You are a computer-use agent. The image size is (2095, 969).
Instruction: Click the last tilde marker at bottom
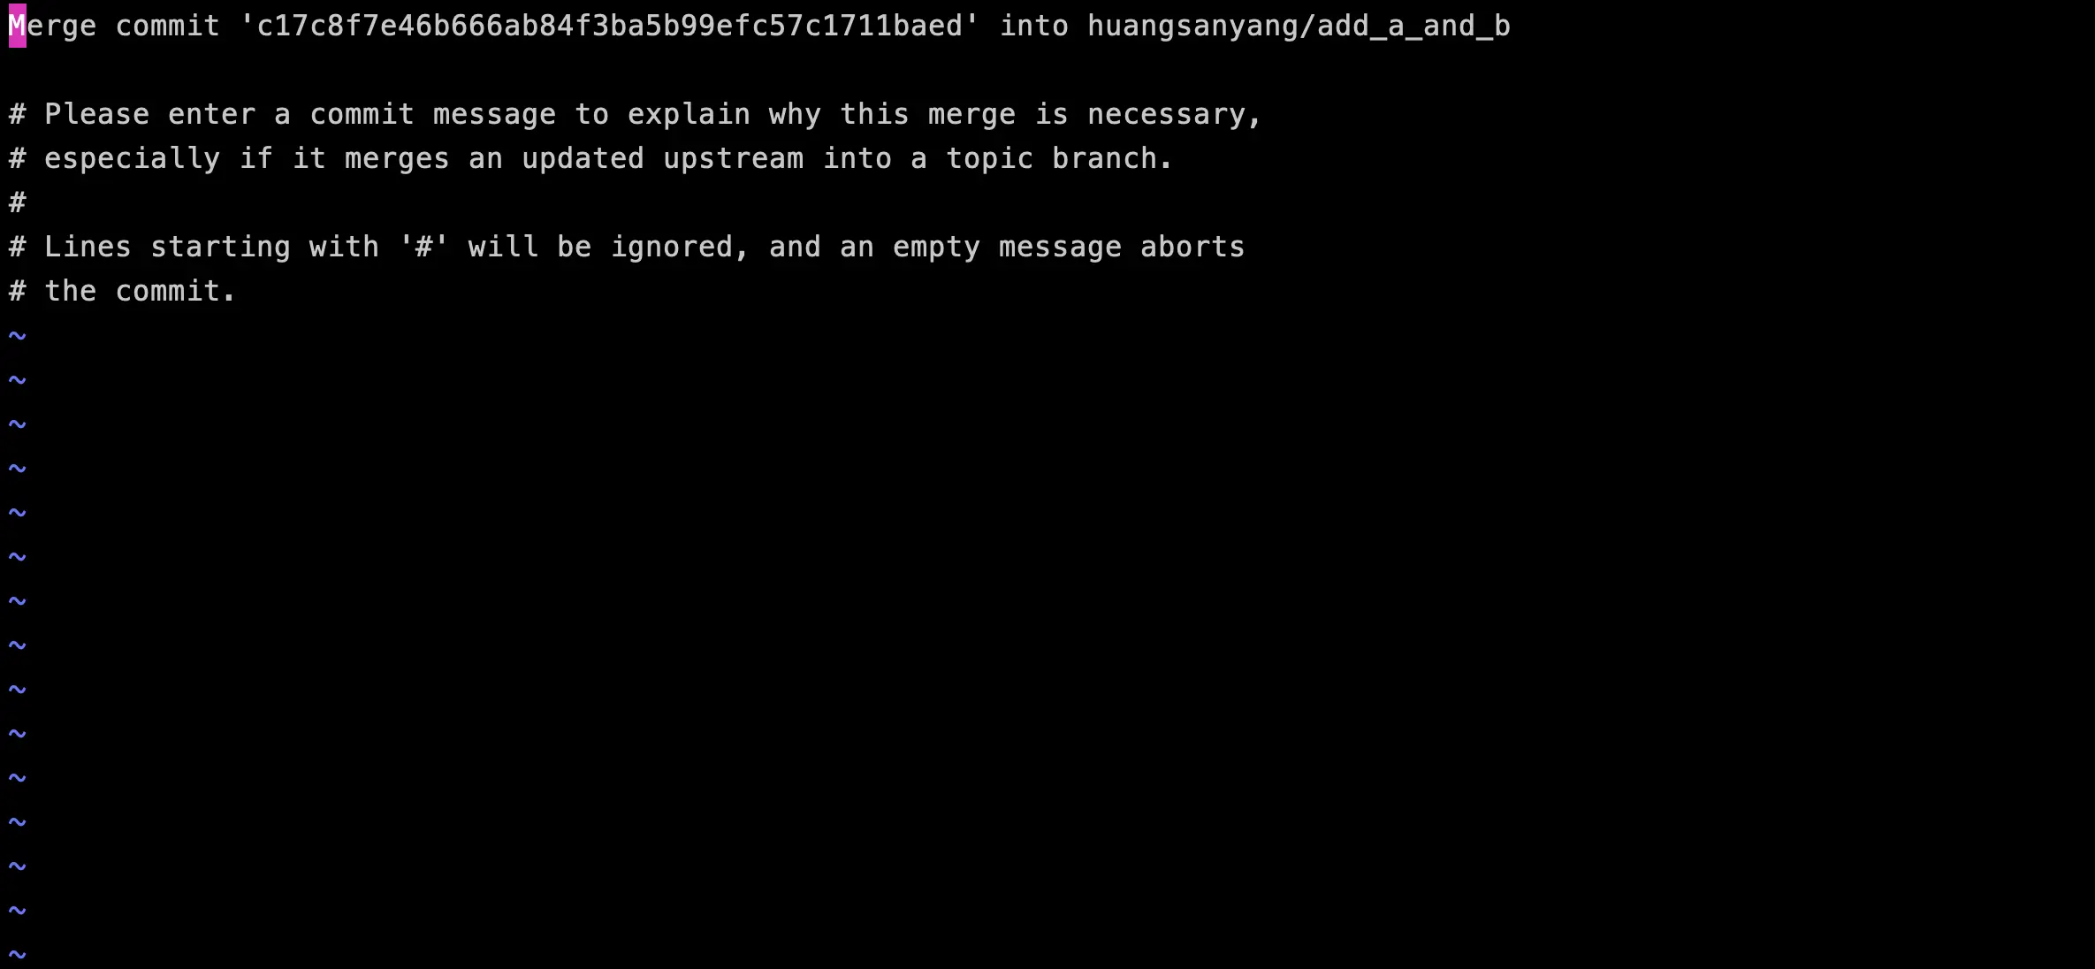[18, 955]
